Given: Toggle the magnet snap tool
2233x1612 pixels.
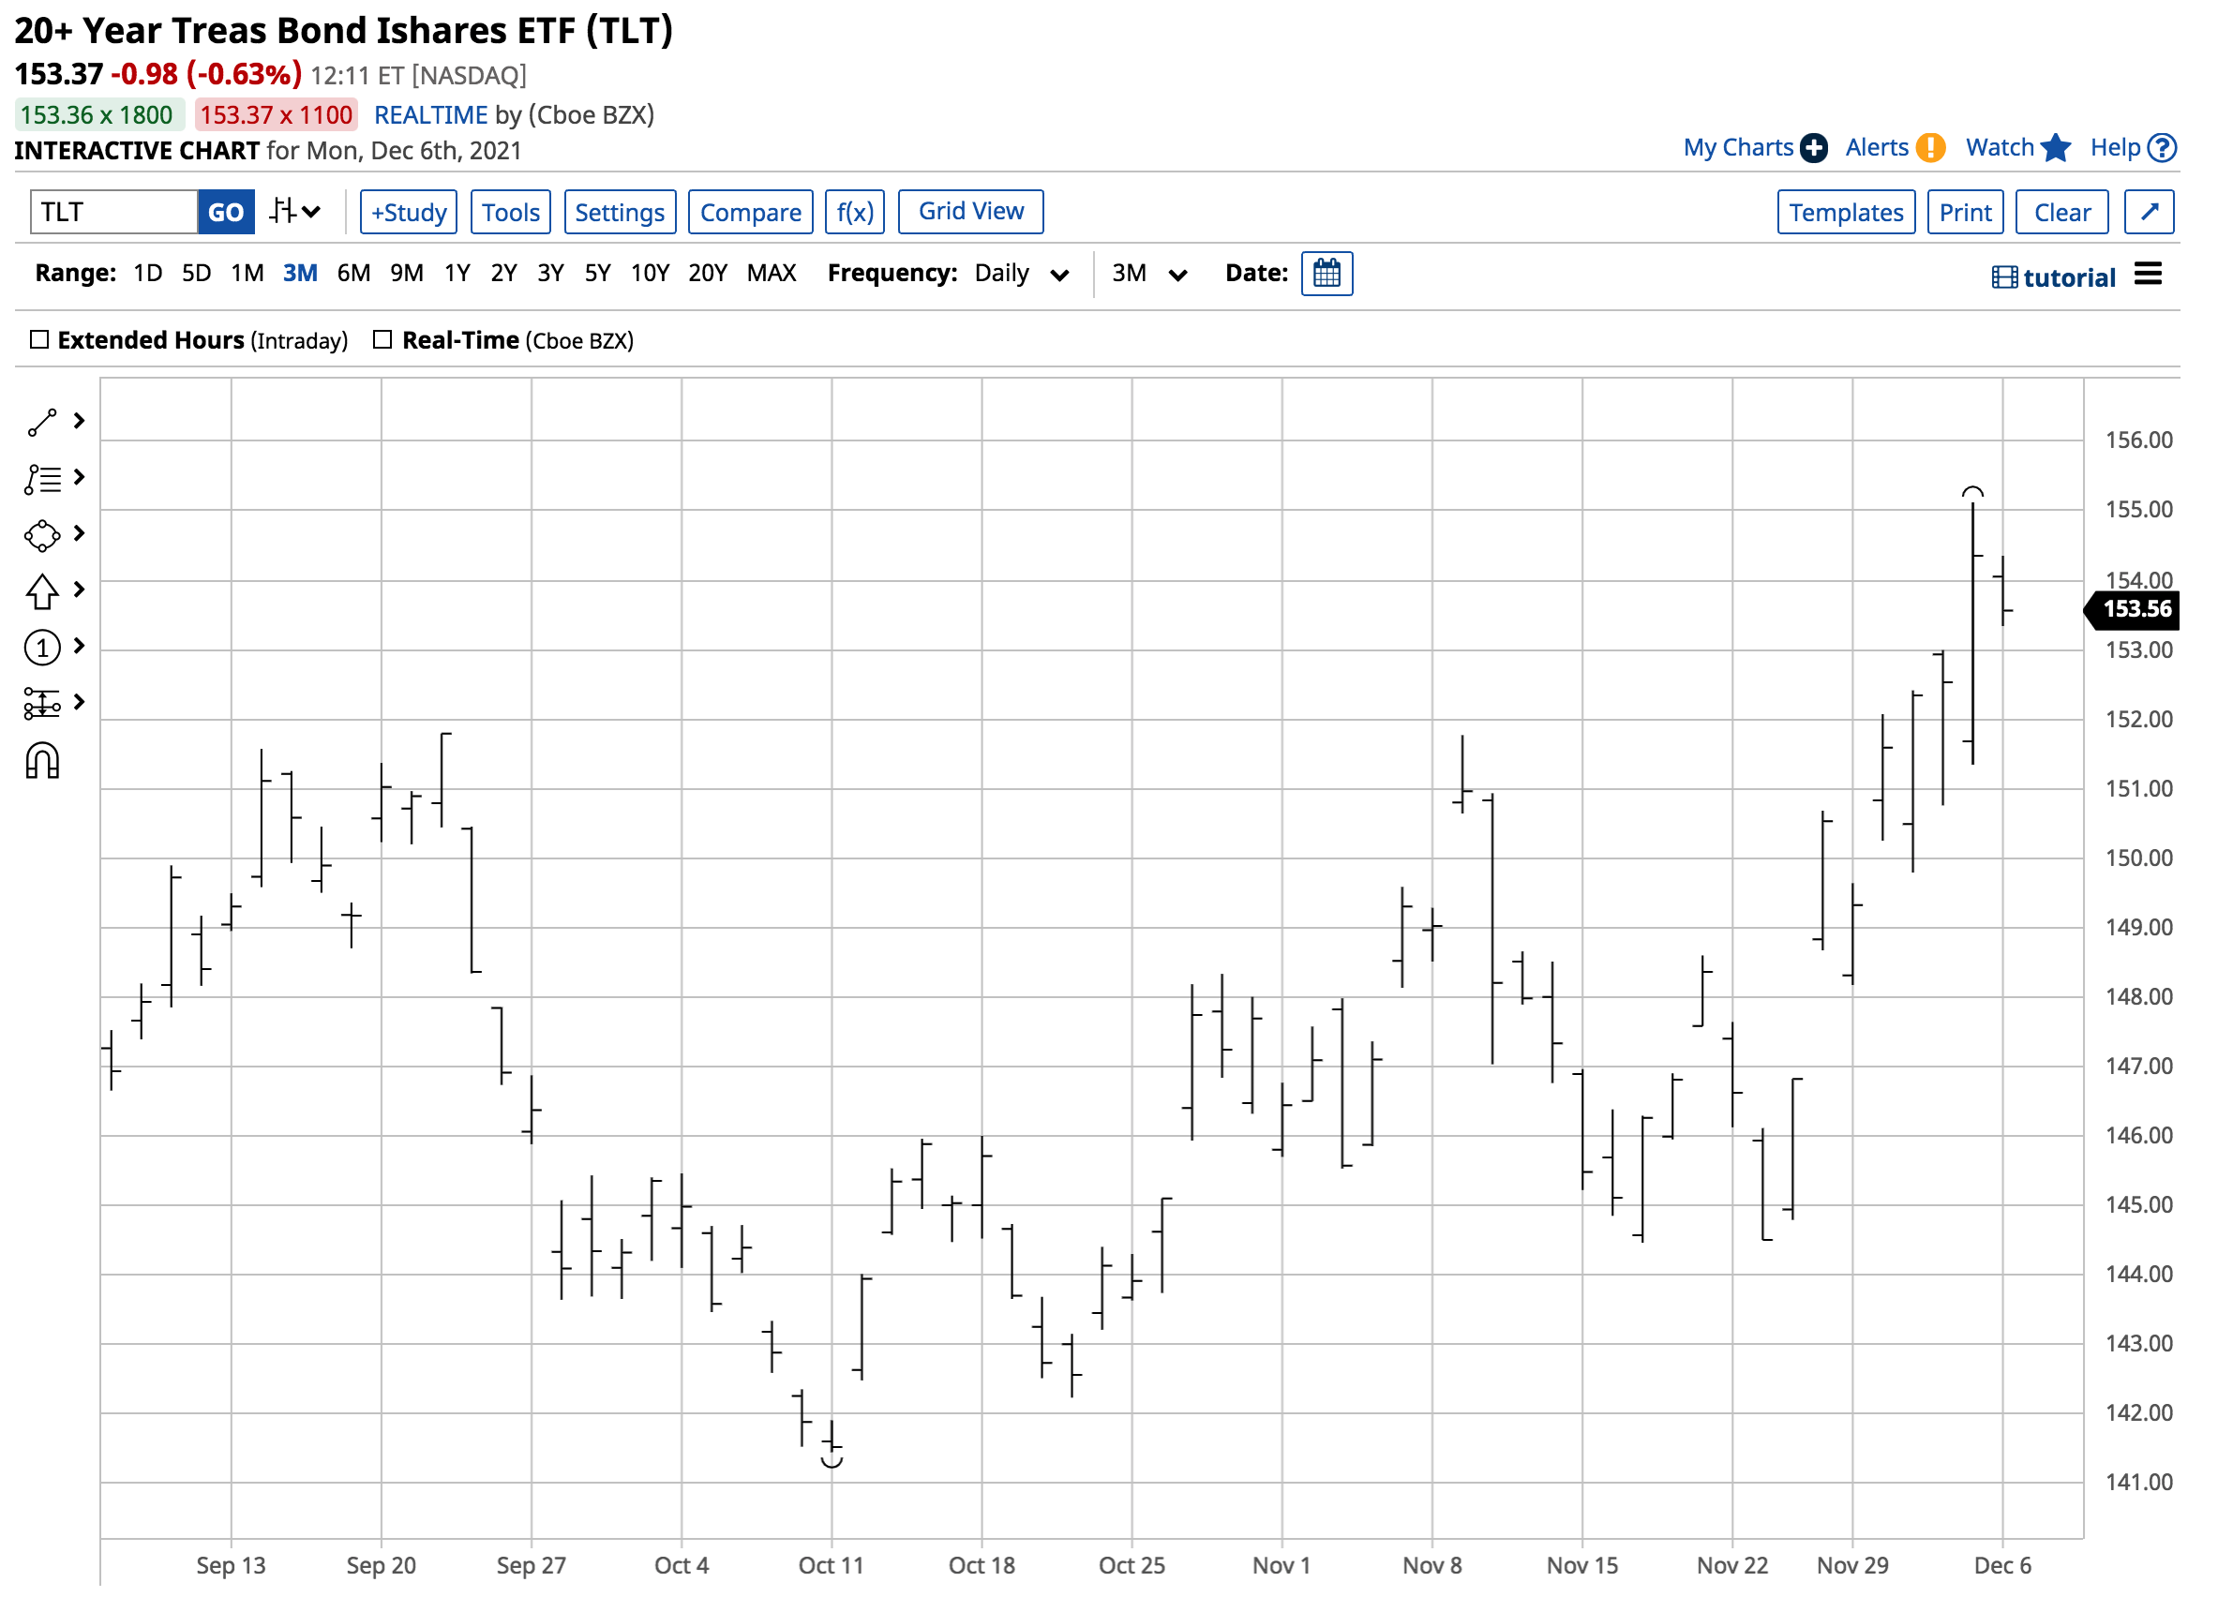Looking at the screenshot, I should pyautogui.click(x=42, y=762).
